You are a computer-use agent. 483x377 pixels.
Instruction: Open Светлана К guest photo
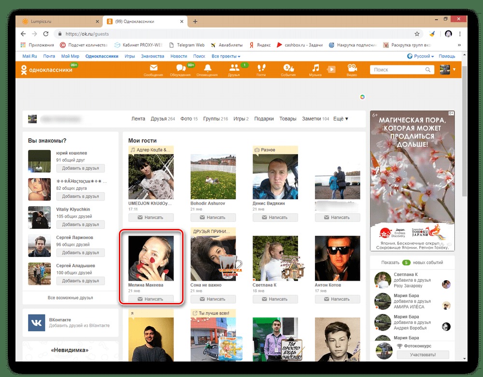pyautogui.click(x=275, y=258)
